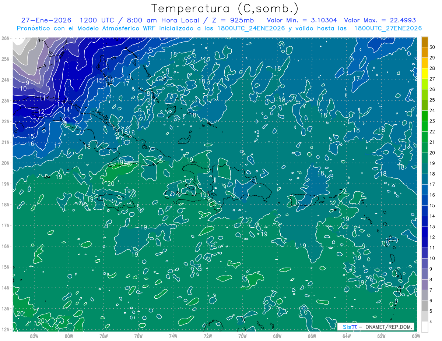Click the 66W longitude axis label
Image resolution: width=442 pixels, height=341 pixels.
[x=312, y=336]
